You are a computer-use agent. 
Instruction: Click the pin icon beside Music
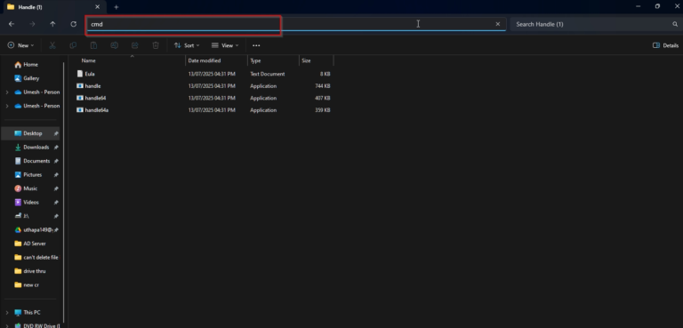(56, 188)
